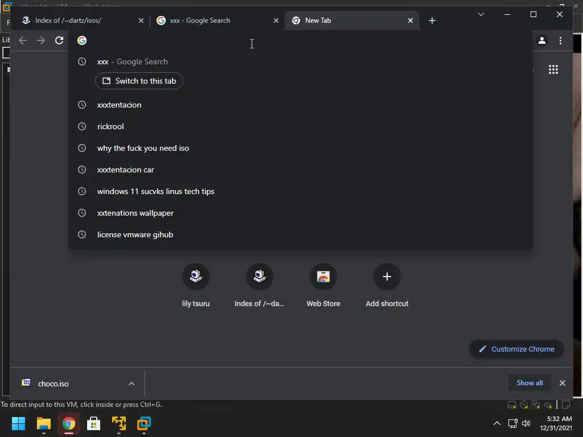The height and width of the screenshot is (437, 583).
Task: Click the browser forward arrow
Action: click(x=41, y=40)
